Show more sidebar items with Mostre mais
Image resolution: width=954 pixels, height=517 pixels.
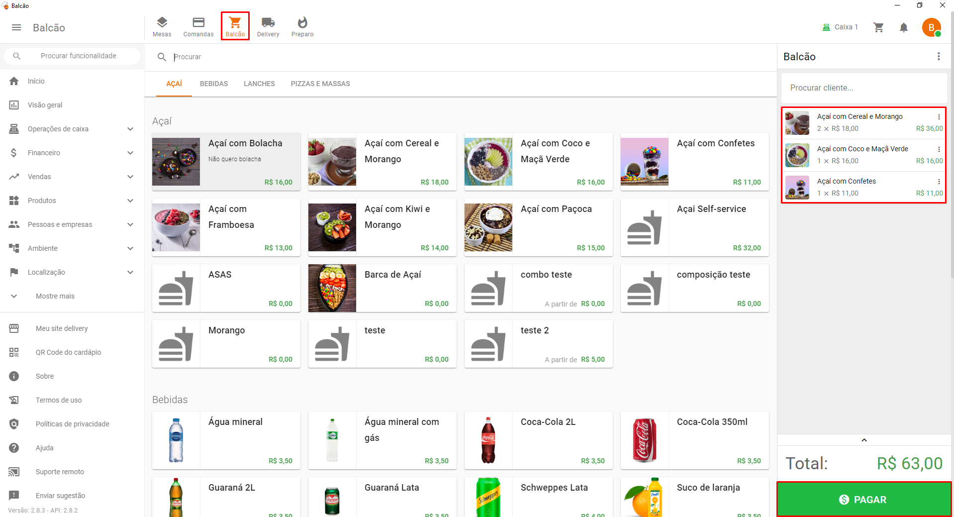[55, 296]
